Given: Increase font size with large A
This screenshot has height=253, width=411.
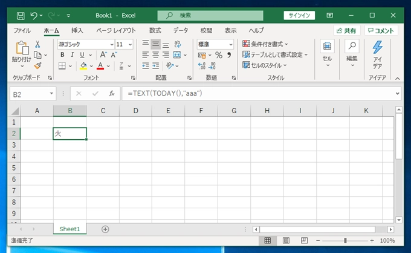Looking at the screenshot, I should click(103, 54).
